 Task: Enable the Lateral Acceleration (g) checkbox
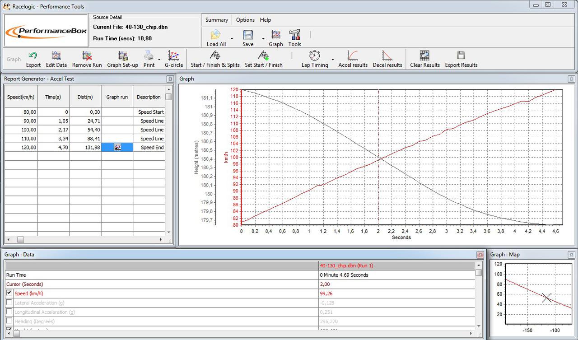tap(9, 303)
